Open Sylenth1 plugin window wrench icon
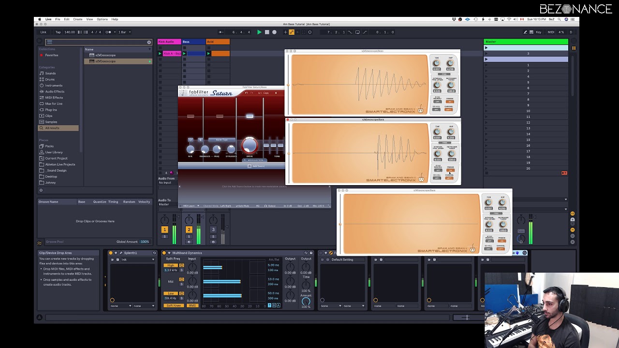 [x=120, y=253]
